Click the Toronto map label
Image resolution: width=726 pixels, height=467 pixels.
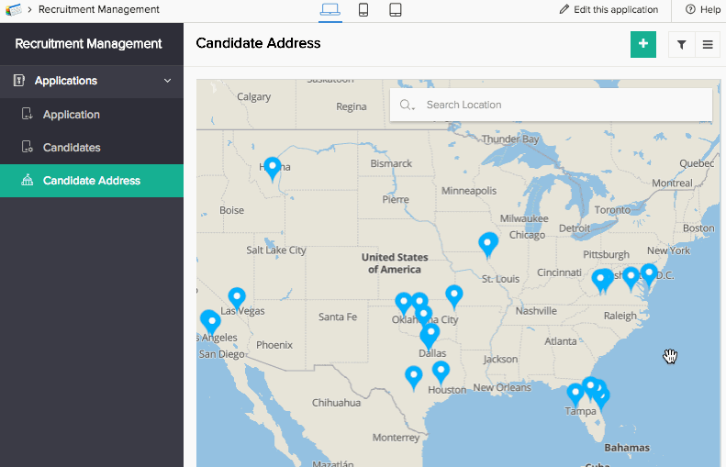pyautogui.click(x=612, y=210)
